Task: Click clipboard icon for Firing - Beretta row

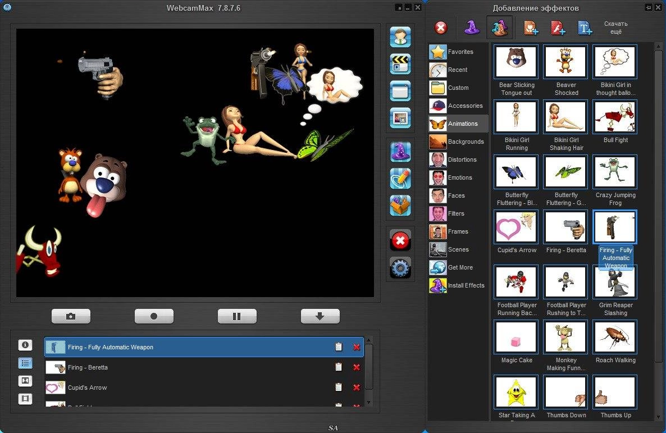Action: click(x=339, y=367)
